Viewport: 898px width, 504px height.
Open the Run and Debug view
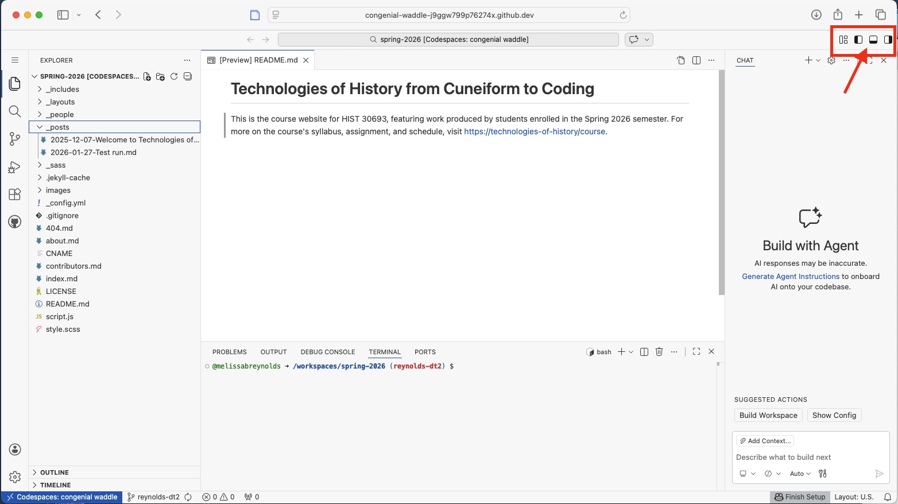[x=15, y=166]
